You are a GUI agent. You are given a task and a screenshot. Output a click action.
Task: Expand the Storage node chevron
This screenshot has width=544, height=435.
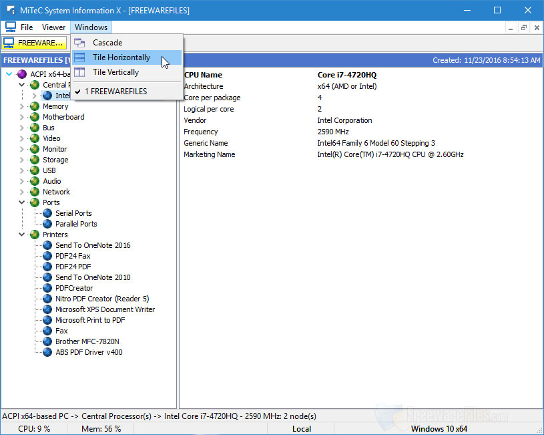[21, 160]
